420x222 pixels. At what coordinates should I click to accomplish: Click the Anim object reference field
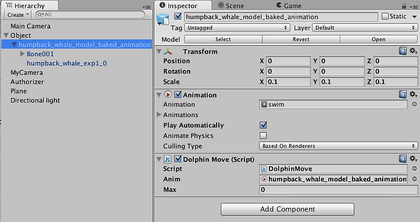(333, 179)
